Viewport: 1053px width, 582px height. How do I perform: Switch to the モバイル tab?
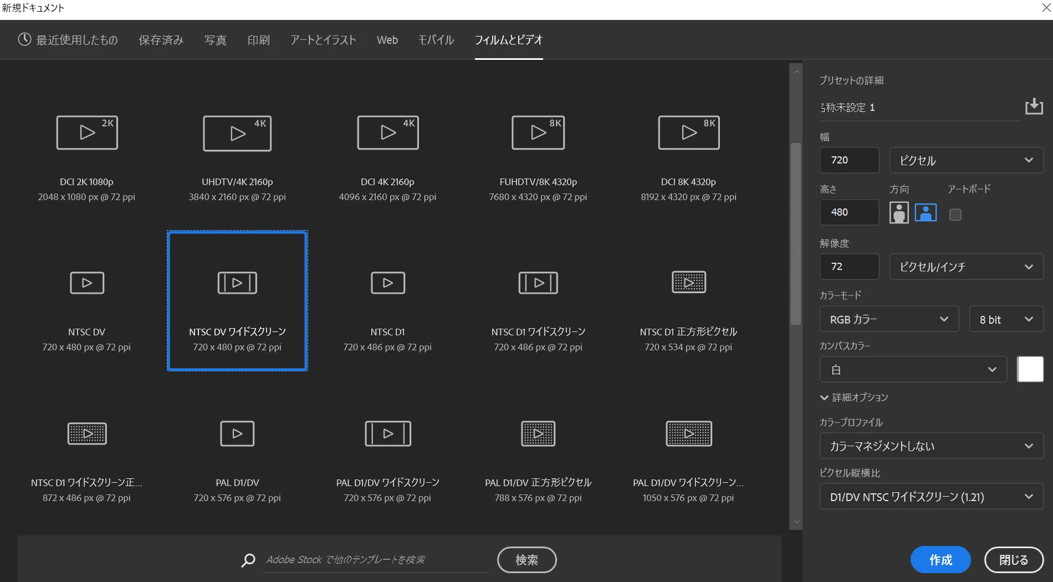(x=436, y=40)
